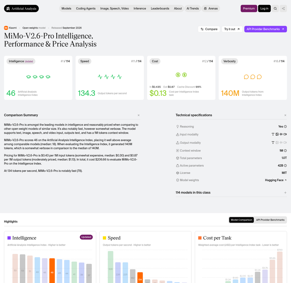The width and height of the screenshot is (291, 283).
Task: Click the Verbosity speech bubble icons
Action: (x=253, y=77)
